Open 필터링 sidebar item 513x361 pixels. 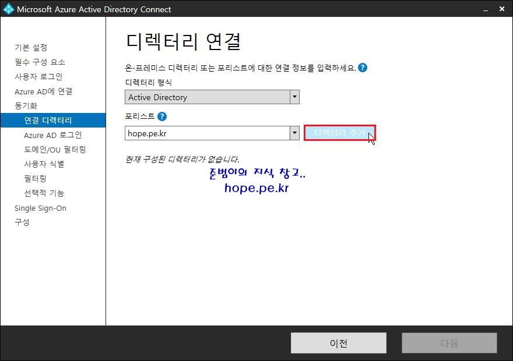(35, 178)
